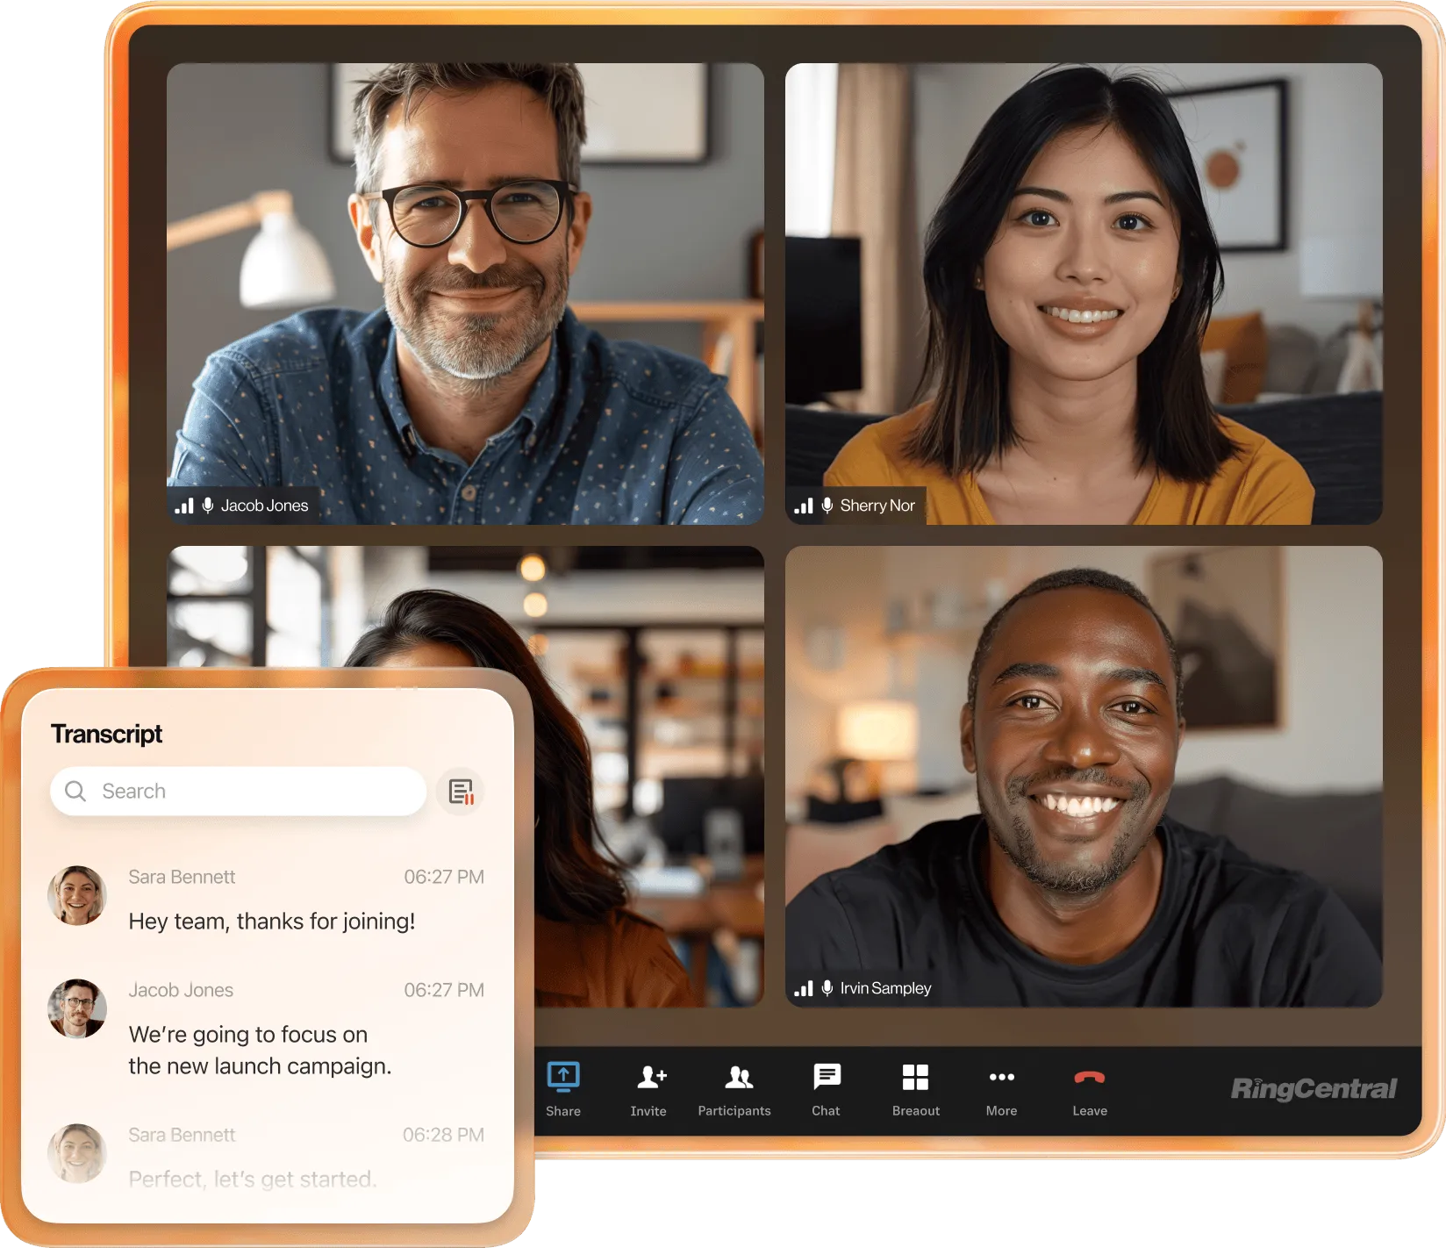
Task: Click the Breaout rooms icon
Action: (x=915, y=1076)
